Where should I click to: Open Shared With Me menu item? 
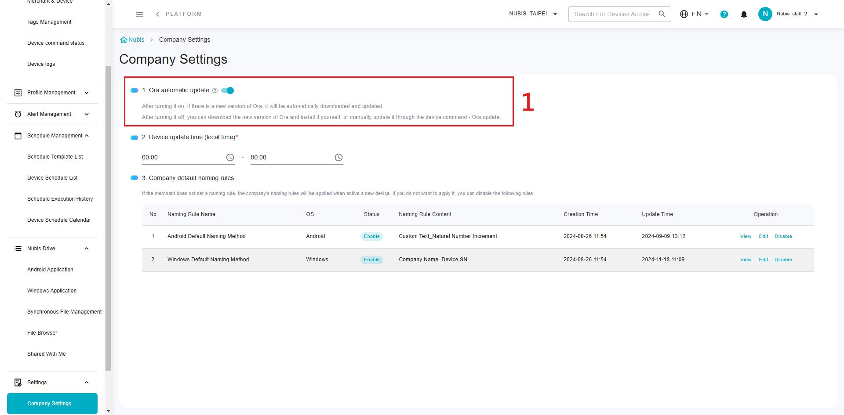46,354
